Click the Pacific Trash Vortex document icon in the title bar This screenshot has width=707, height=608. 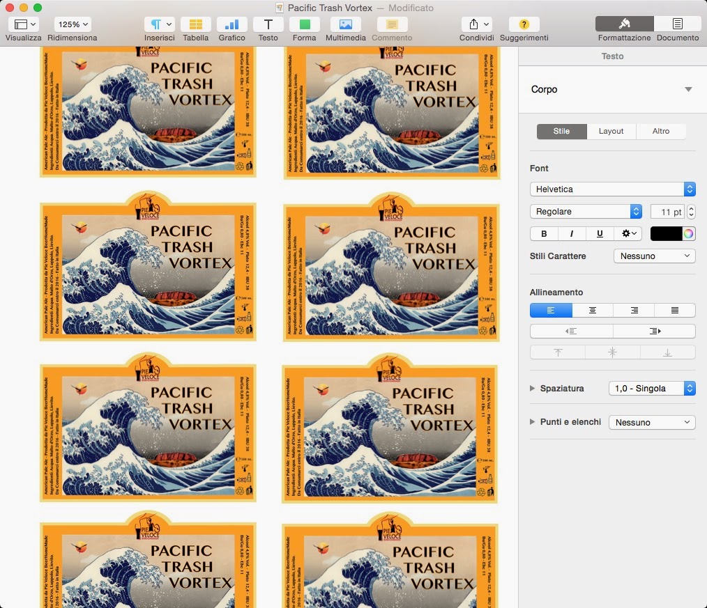pos(280,8)
